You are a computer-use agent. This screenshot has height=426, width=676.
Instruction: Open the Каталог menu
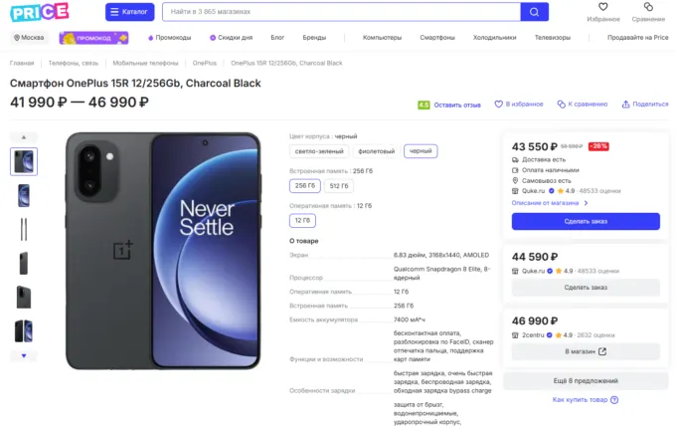130,12
